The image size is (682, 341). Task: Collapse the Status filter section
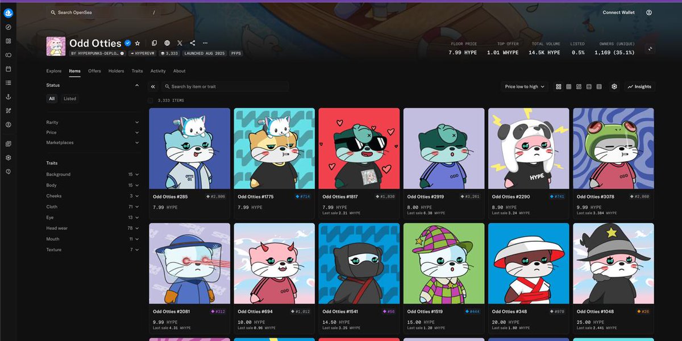[x=93, y=85]
